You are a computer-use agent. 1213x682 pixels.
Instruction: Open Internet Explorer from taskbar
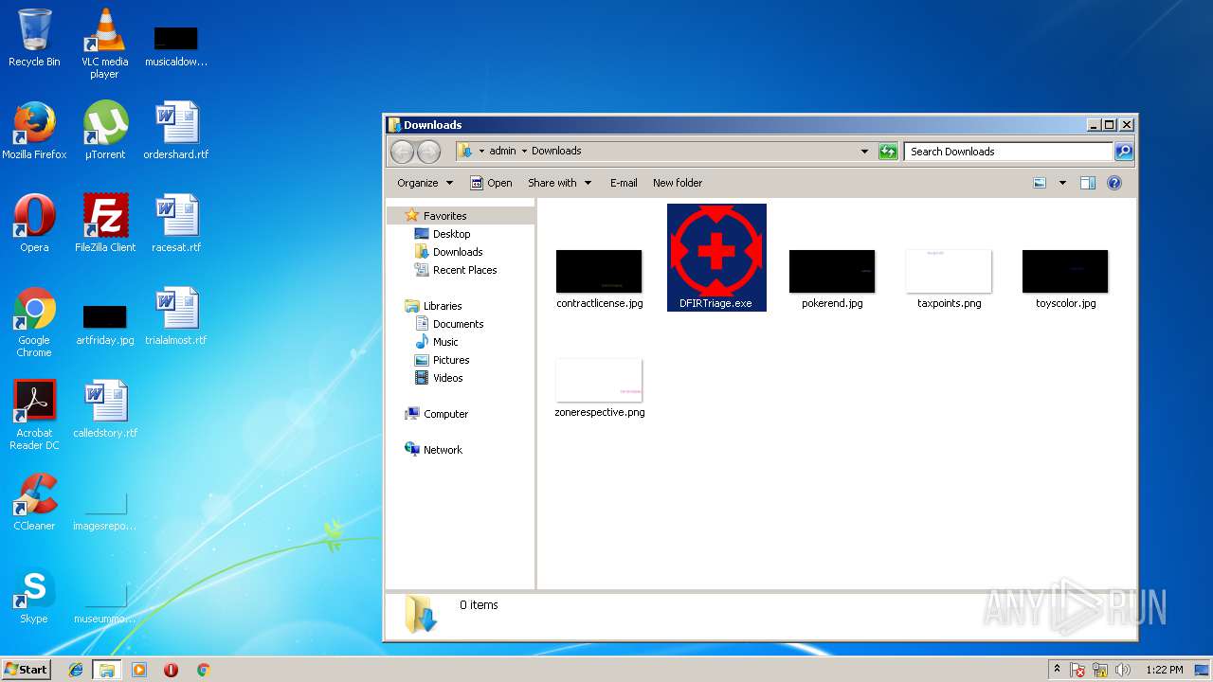pos(76,670)
